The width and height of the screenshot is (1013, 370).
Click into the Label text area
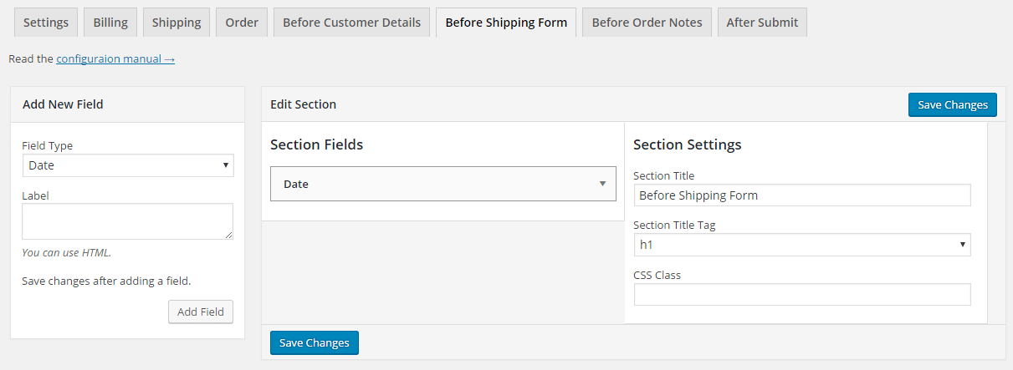tap(127, 221)
